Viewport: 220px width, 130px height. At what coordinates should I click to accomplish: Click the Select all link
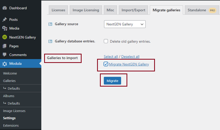[x=111, y=57]
